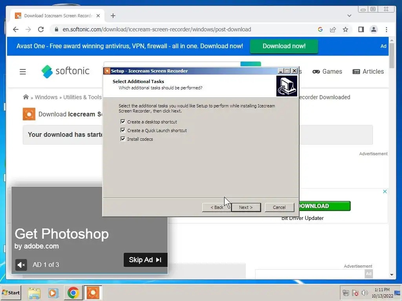Bookmark this page with the star icon
Viewport: 402px width, 301px height.
(345, 29)
